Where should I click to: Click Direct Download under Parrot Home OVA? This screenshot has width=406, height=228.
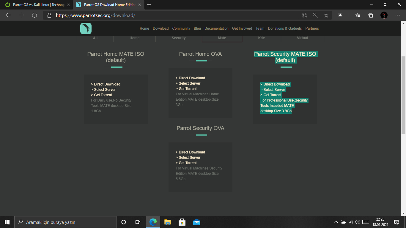191,78
